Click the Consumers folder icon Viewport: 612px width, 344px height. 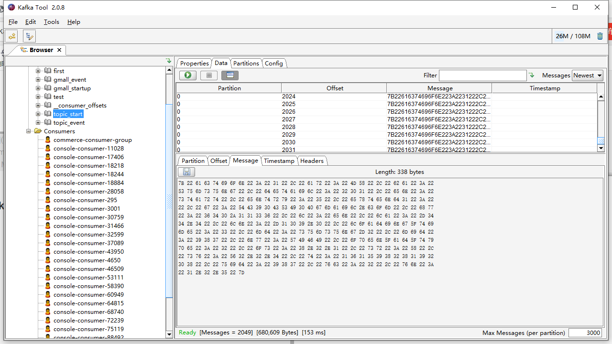(38, 131)
